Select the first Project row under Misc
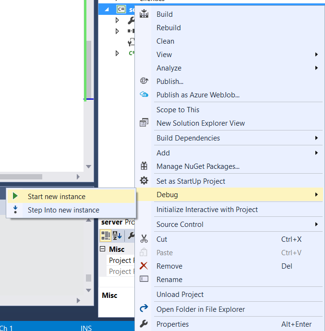 click(x=121, y=260)
